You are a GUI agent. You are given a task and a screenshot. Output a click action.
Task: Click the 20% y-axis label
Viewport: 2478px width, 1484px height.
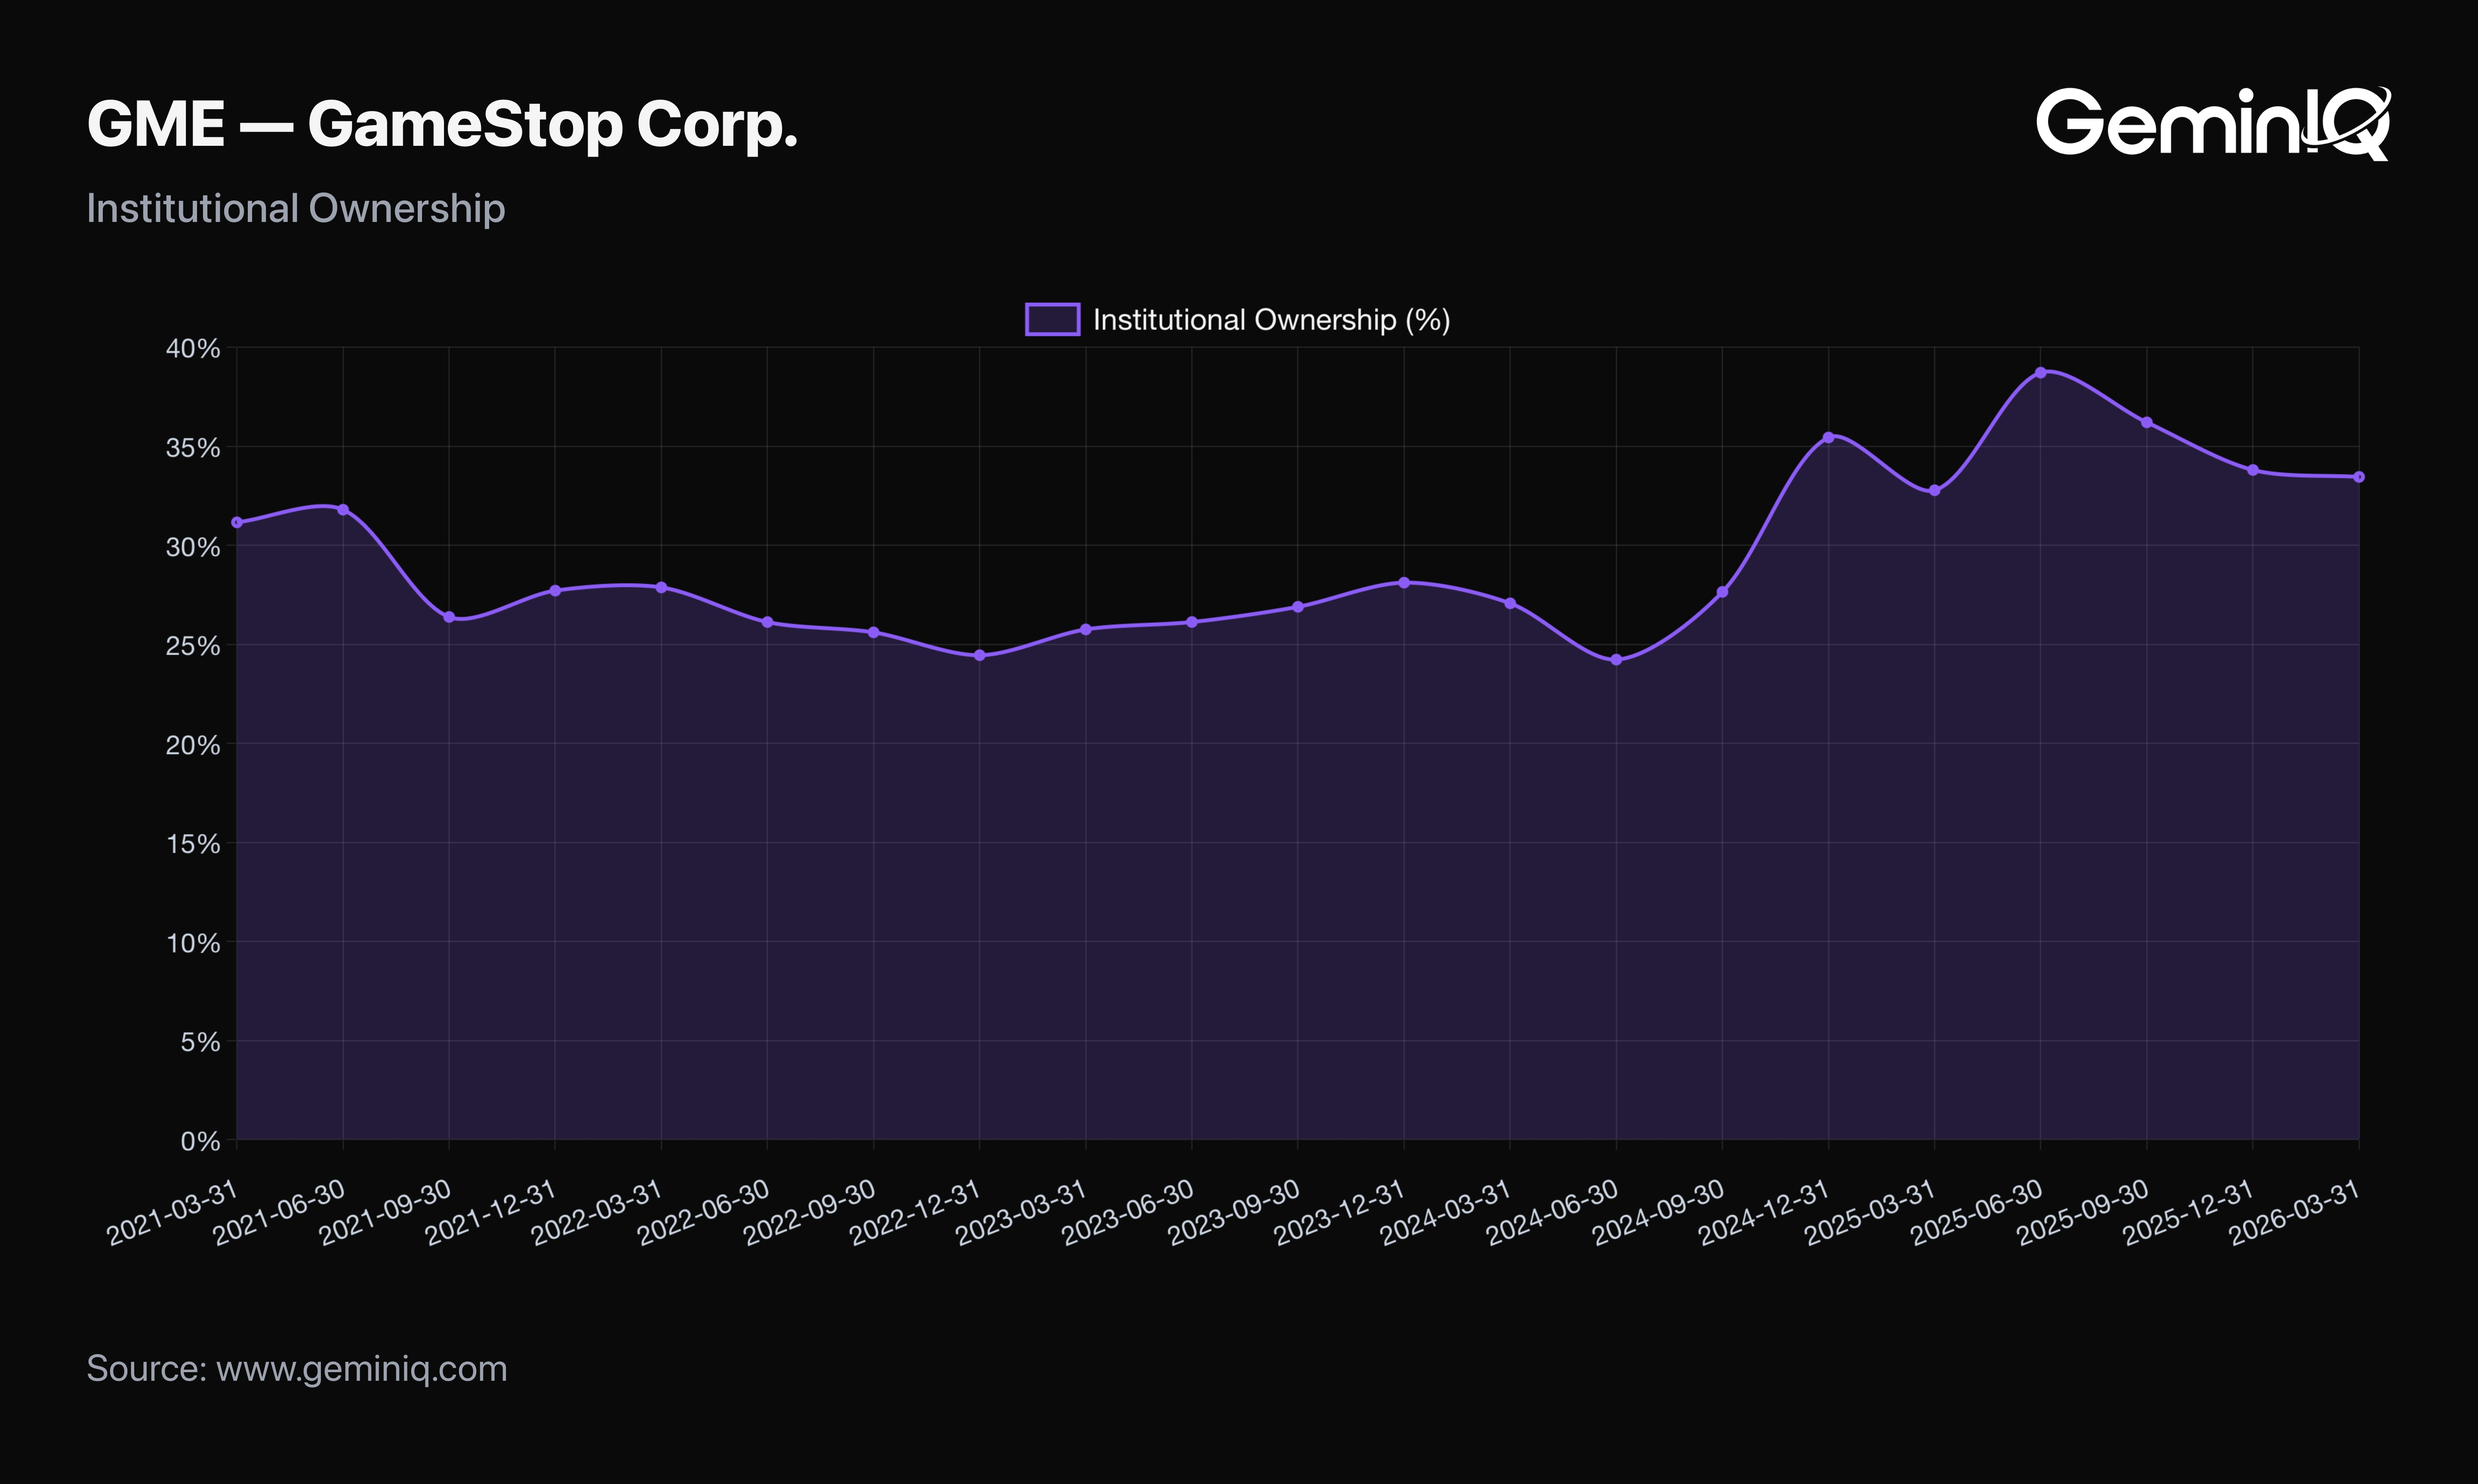[x=193, y=744]
